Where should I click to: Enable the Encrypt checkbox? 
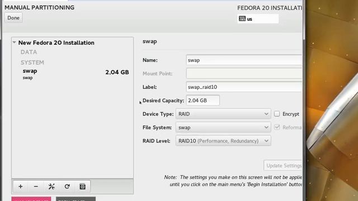(277, 114)
